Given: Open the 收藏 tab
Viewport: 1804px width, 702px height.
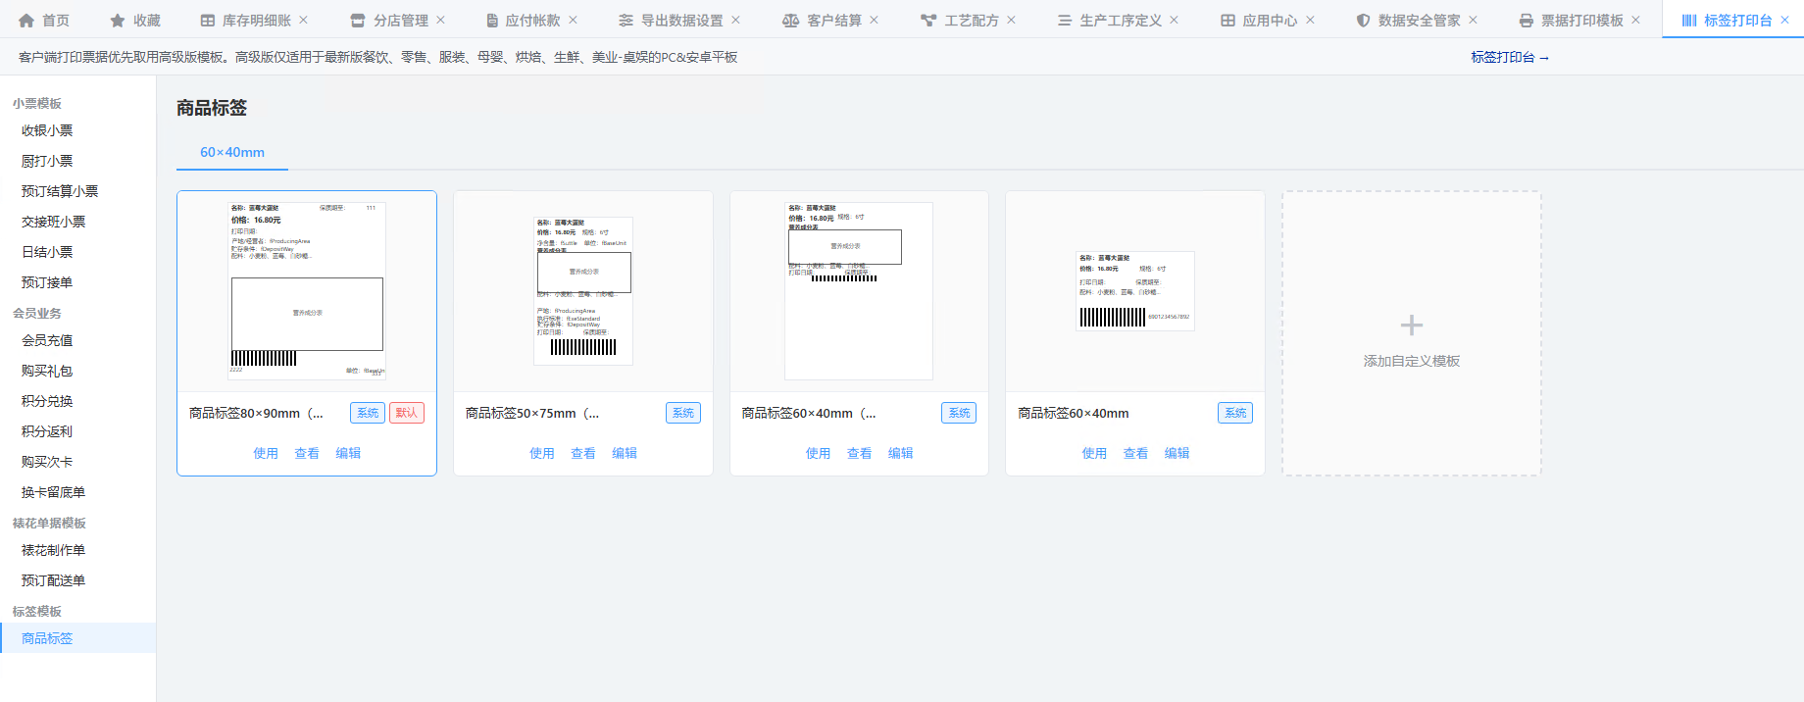Looking at the screenshot, I should (x=135, y=20).
